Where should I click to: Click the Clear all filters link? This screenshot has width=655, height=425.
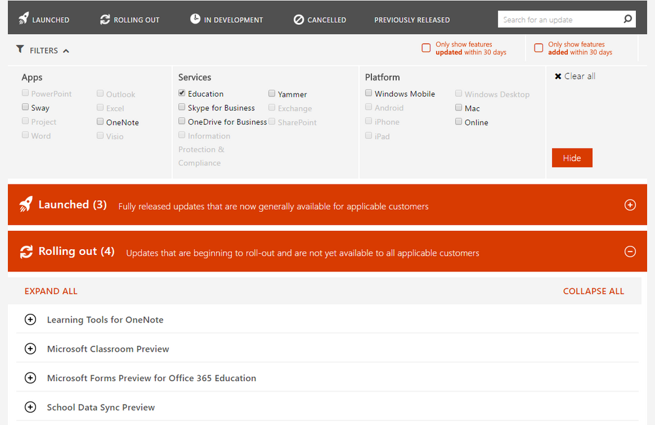[580, 76]
